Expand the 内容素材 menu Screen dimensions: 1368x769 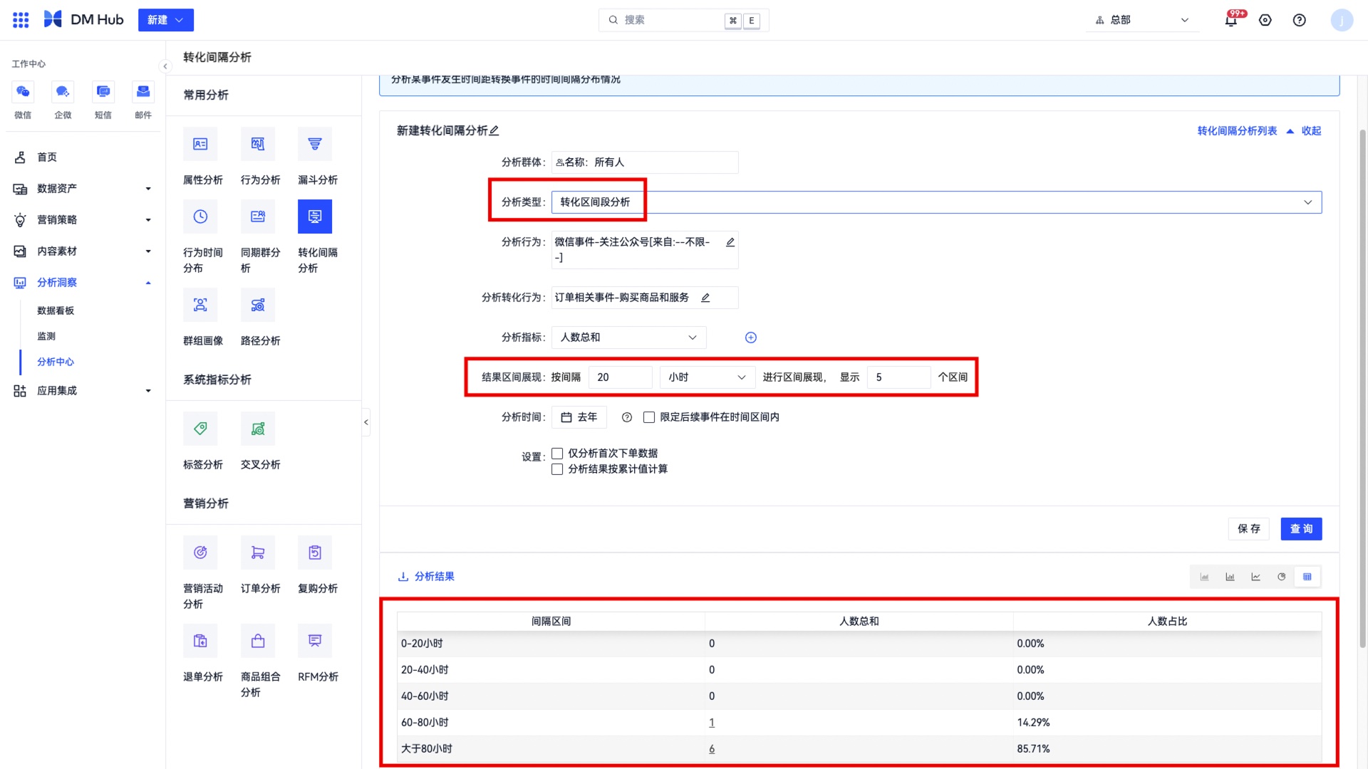[x=83, y=251]
